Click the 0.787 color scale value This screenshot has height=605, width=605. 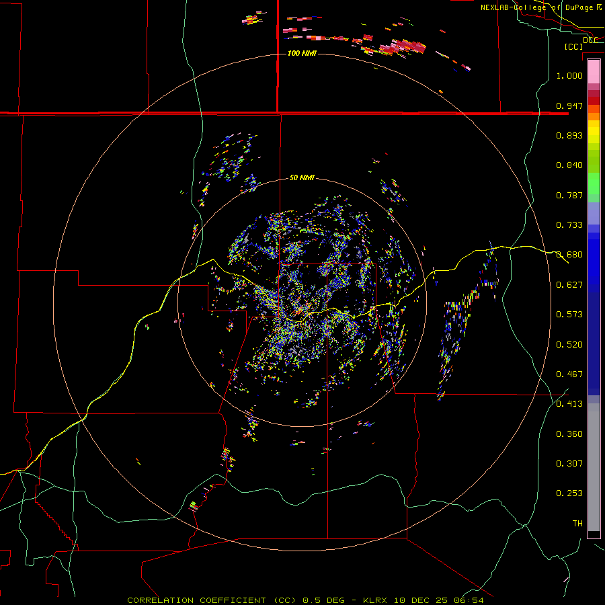[569, 195]
